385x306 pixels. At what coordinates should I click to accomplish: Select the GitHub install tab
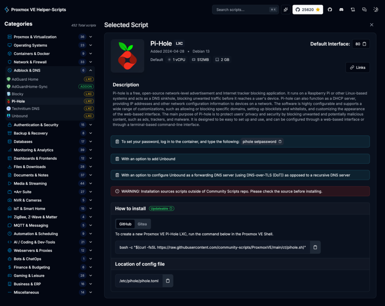[125, 224]
